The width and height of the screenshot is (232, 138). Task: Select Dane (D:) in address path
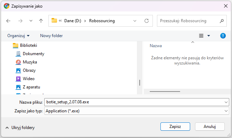coord(73,21)
